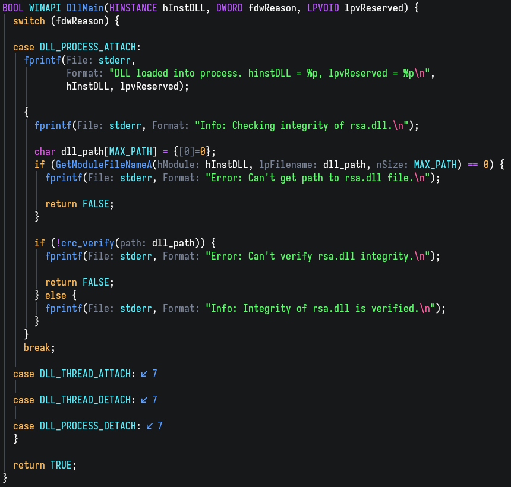Image resolution: width=511 pixels, height=487 pixels.
Task: Click return FALSE below the "Can't get path" error
Action: (x=77, y=204)
